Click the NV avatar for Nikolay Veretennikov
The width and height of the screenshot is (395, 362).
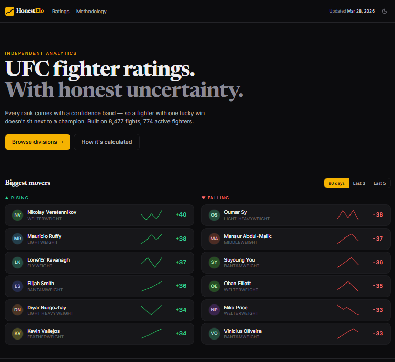tap(17, 215)
